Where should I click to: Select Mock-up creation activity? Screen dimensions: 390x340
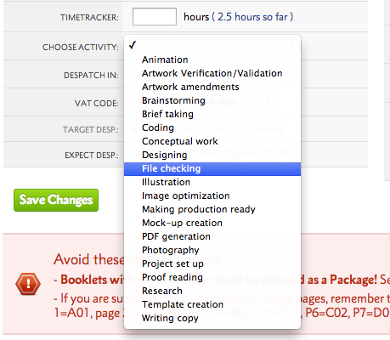coord(212,223)
